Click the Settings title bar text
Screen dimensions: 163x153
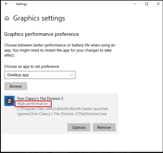click(21, 4)
